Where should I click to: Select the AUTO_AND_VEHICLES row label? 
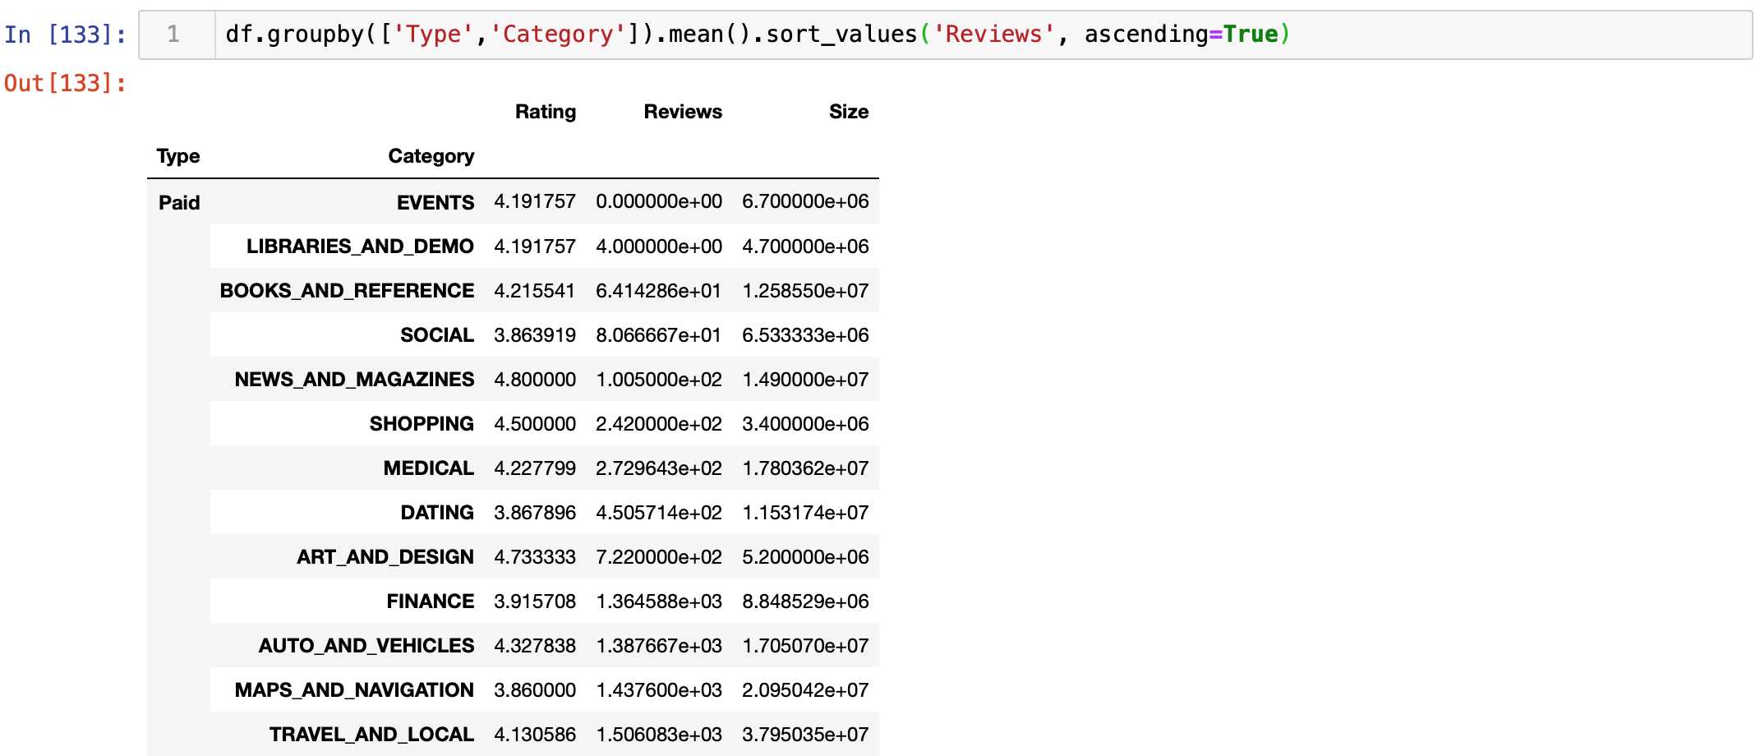366,646
